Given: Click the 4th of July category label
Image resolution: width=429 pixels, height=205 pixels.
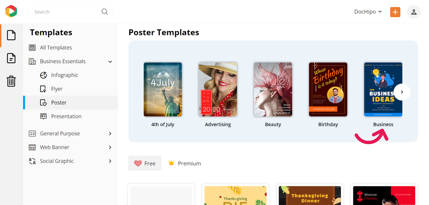Looking at the screenshot, I should 163,124.
